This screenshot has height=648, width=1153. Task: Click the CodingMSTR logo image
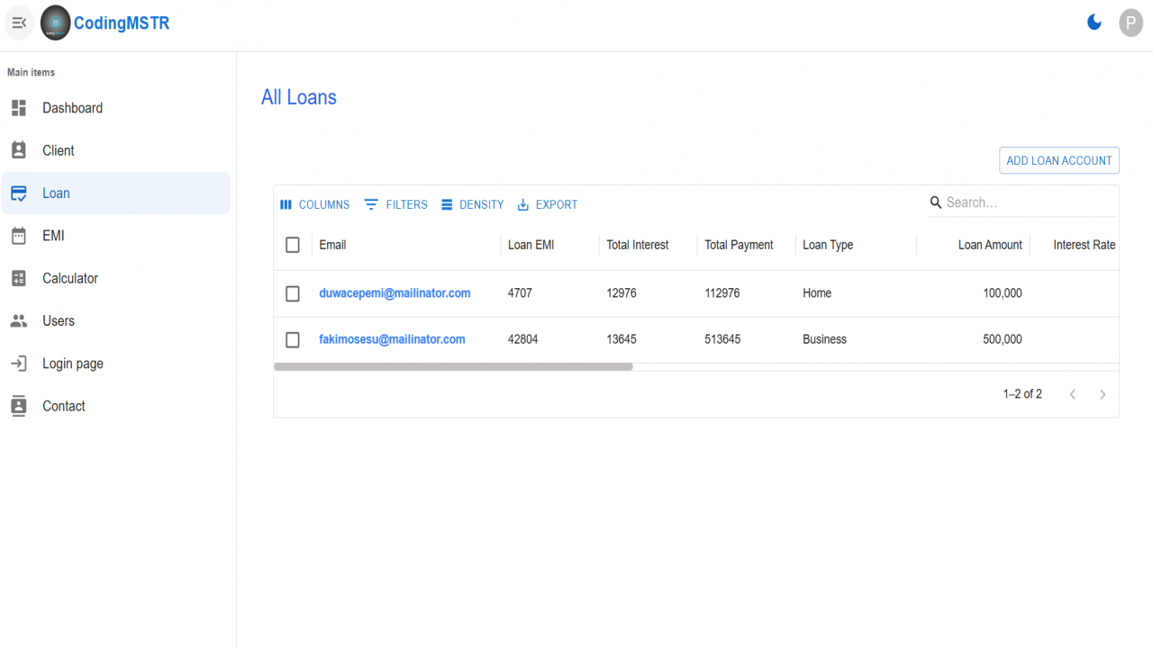(56, 23)
